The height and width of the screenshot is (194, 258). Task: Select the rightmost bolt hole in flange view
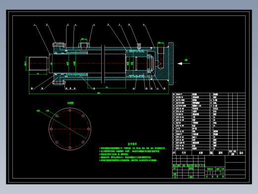pyautogui.click(x=89, y=129)
